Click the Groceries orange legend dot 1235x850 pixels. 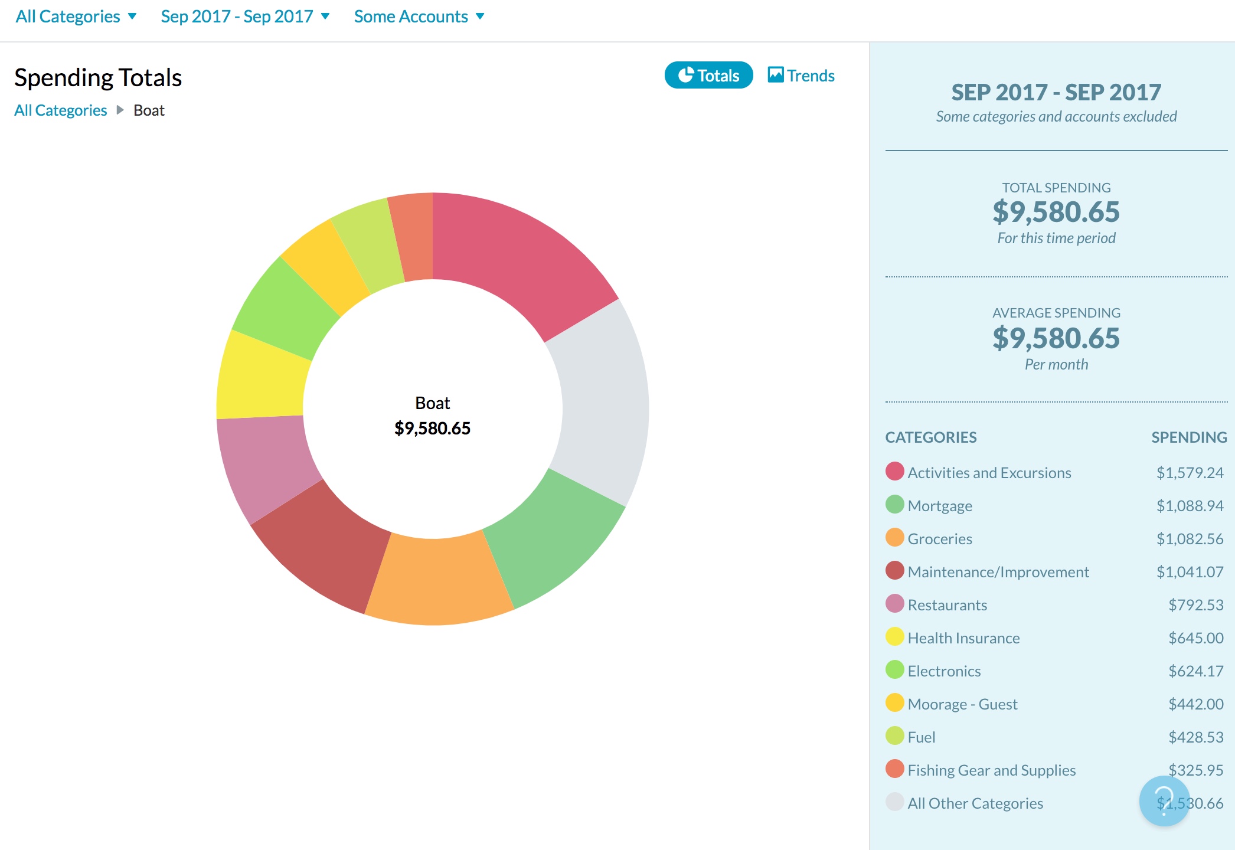coord(895,538)
